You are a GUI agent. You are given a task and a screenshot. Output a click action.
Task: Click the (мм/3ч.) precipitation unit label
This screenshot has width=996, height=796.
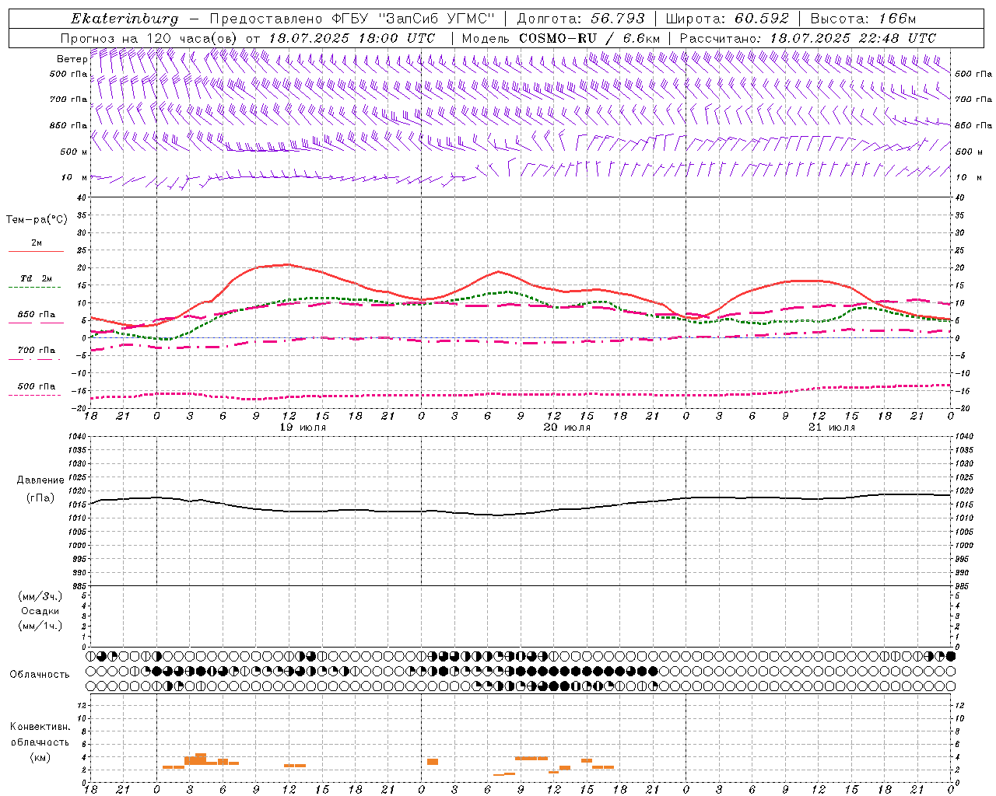tap(40, 596)
